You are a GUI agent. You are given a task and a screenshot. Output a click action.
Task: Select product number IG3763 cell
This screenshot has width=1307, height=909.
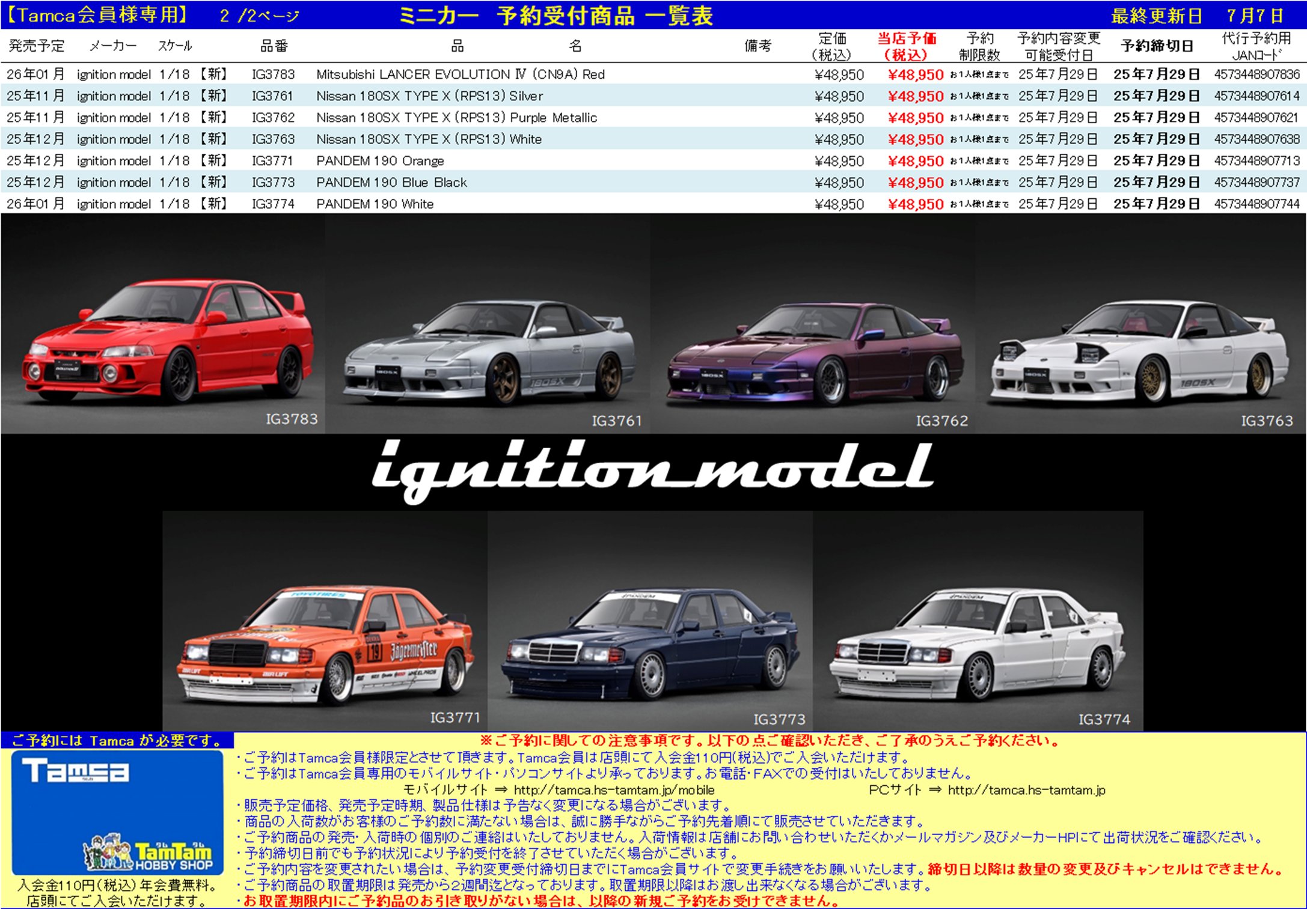(274, 139)
